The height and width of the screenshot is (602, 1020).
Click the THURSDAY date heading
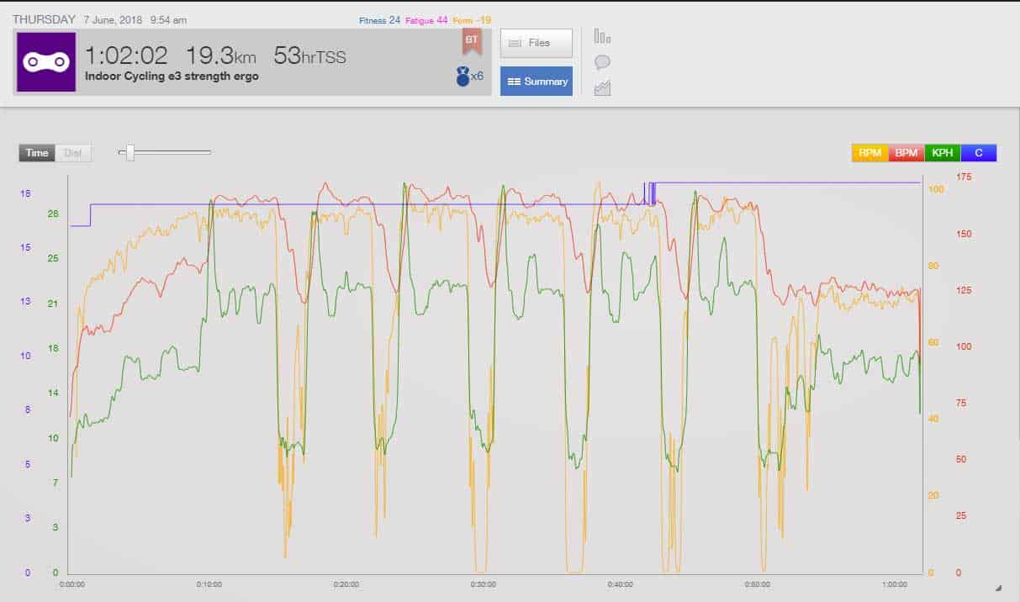[x=44, y=18]
